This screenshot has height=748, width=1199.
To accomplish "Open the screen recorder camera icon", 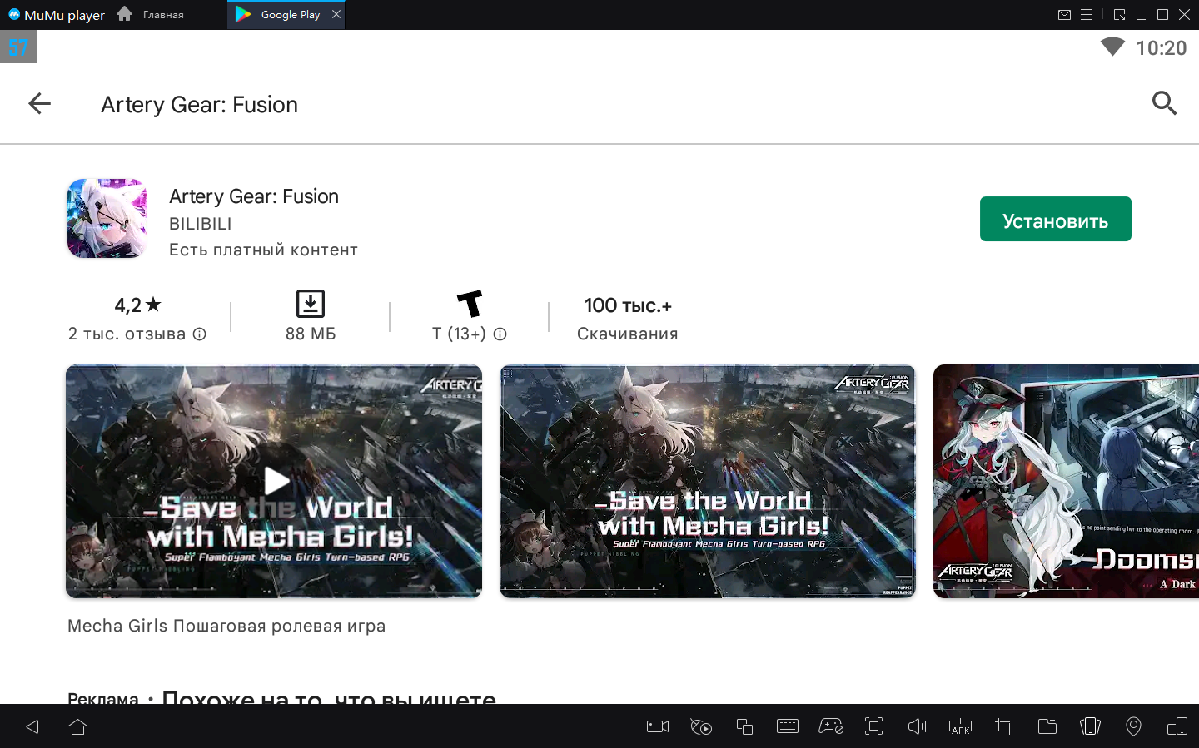I will click(658, 726).
